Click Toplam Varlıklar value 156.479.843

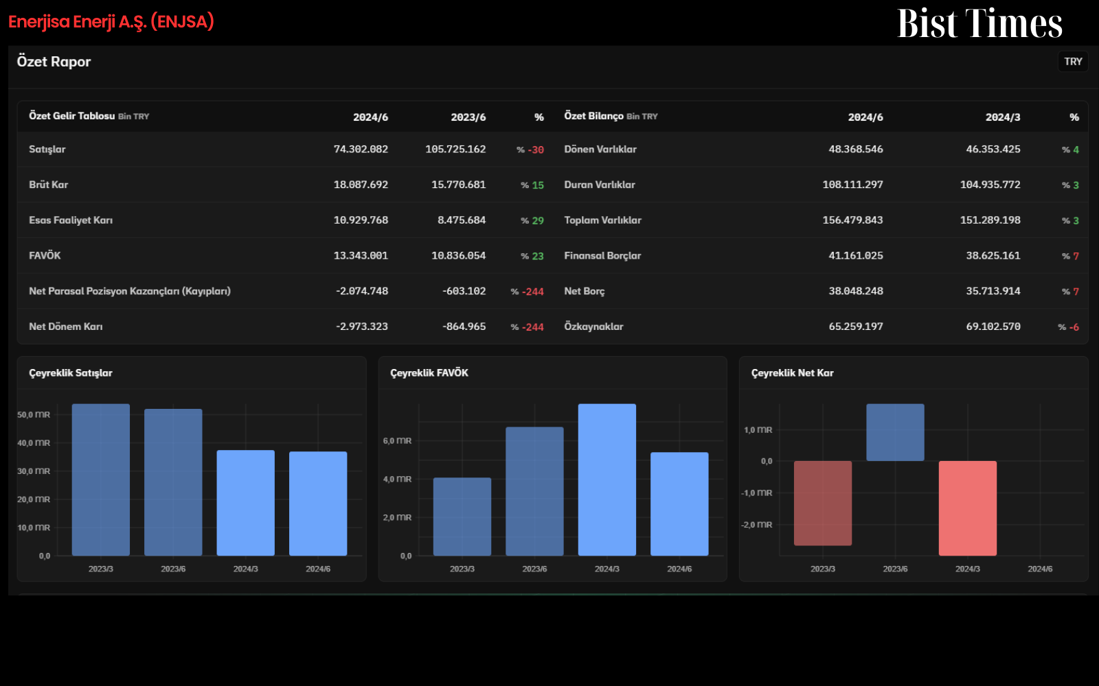pyautogui.click(x=852, y=220)
